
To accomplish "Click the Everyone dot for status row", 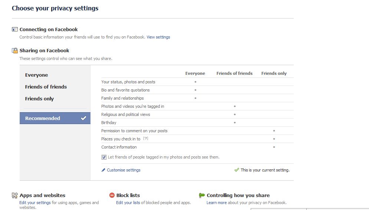I will click(x=195, y=82).
